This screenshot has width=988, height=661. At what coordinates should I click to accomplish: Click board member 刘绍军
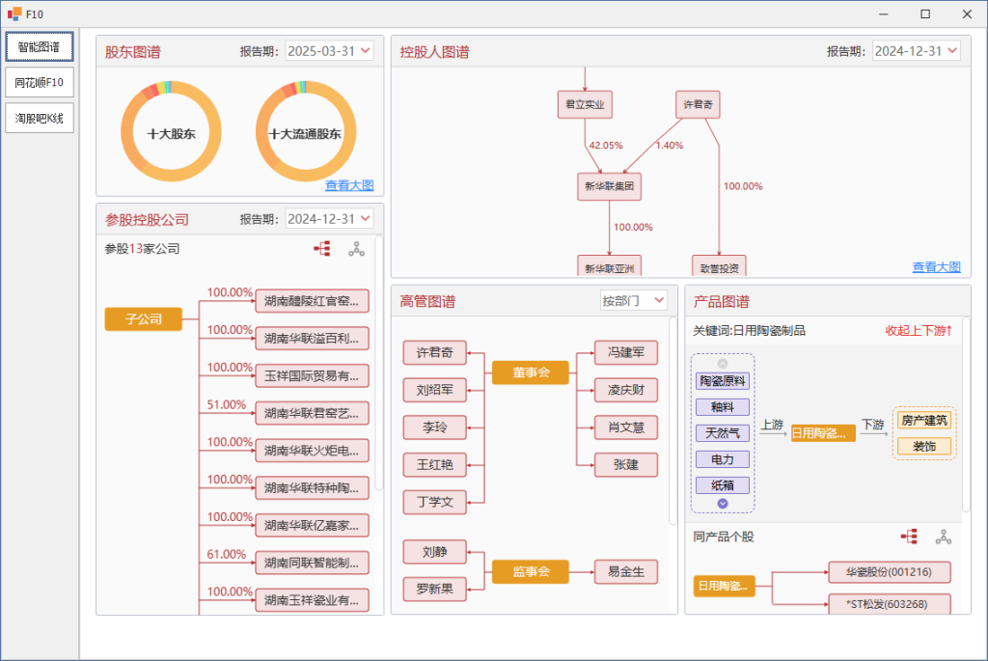tap(435, 390)
